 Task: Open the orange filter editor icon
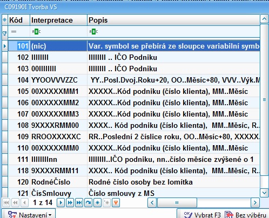click(116, 203)
